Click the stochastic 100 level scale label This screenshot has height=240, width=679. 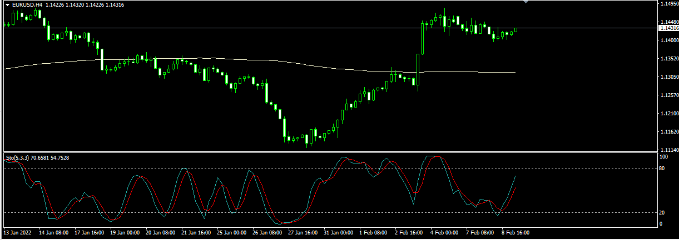coord(663,157)
